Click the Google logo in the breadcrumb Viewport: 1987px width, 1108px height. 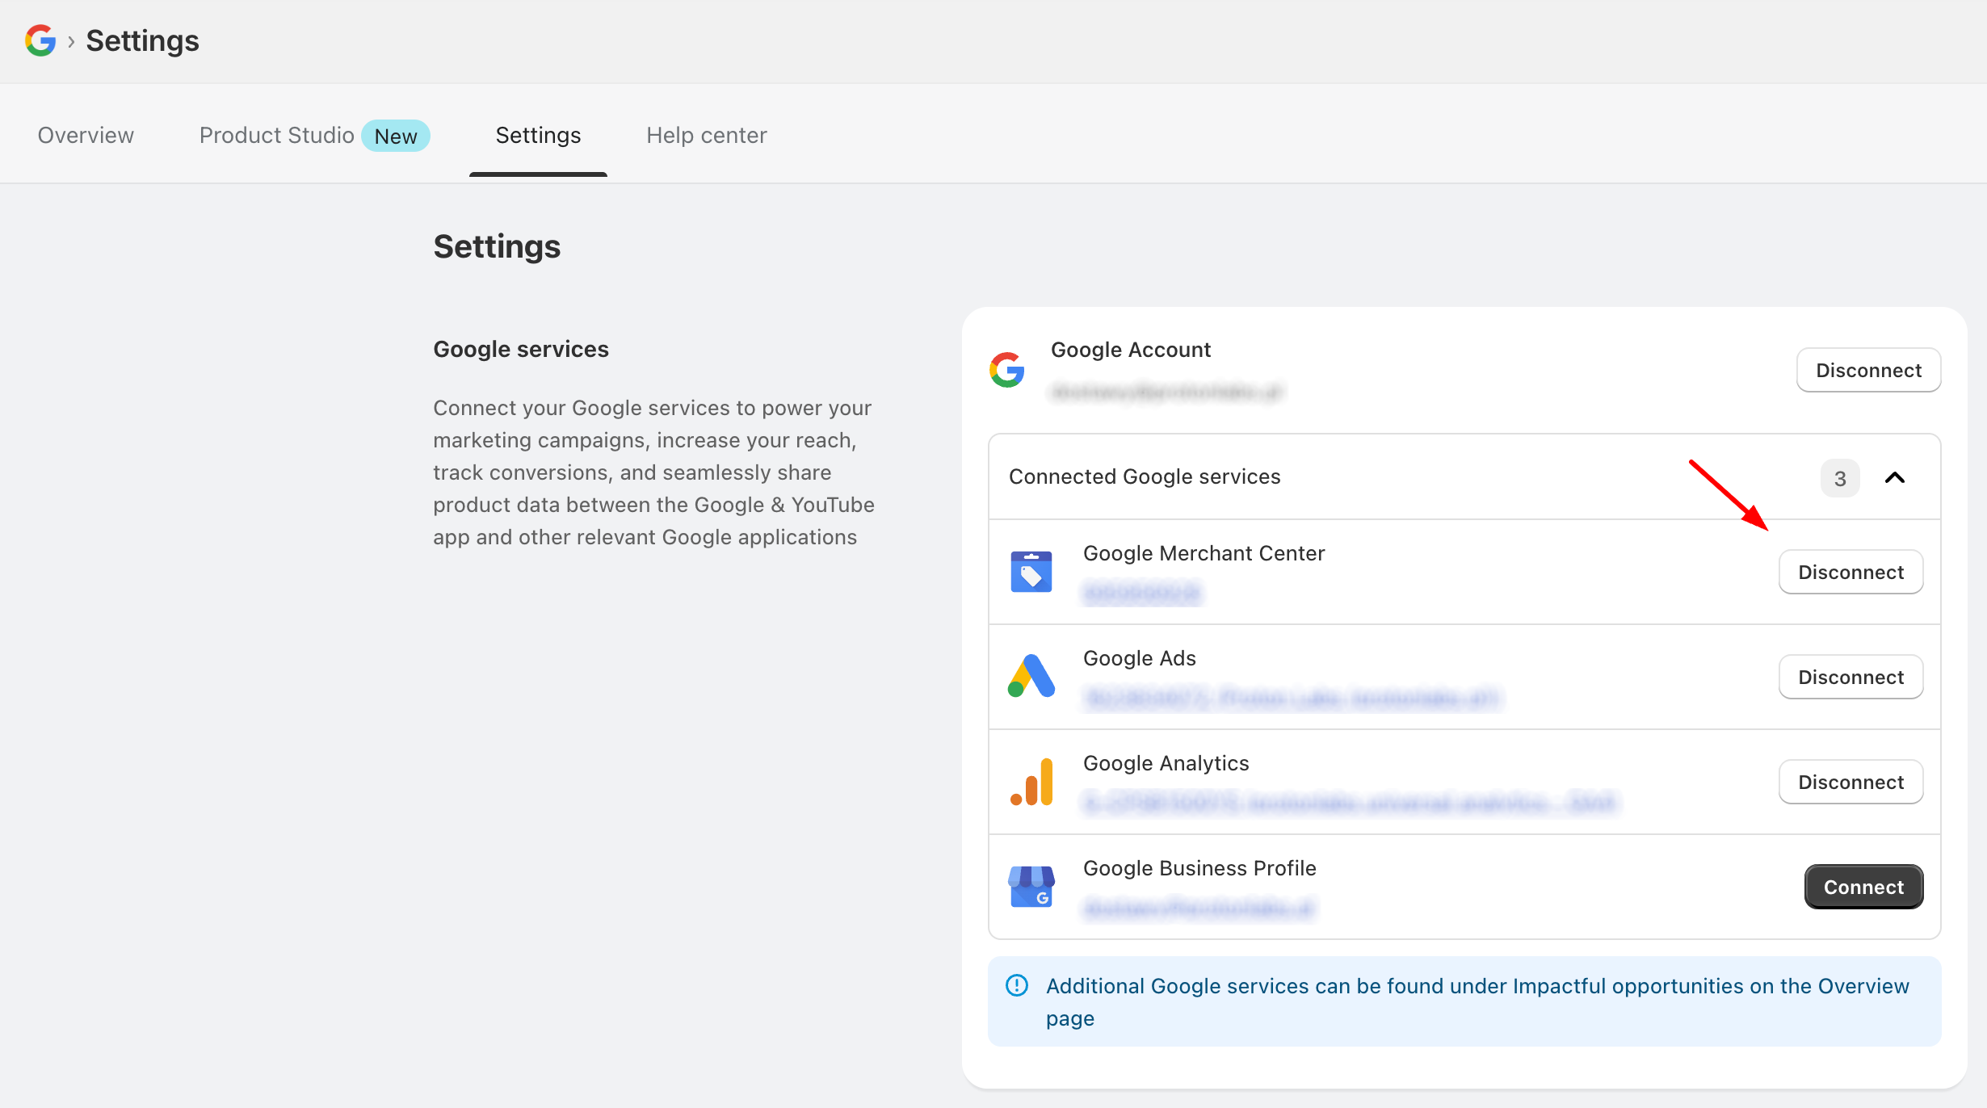click(40, 40)
